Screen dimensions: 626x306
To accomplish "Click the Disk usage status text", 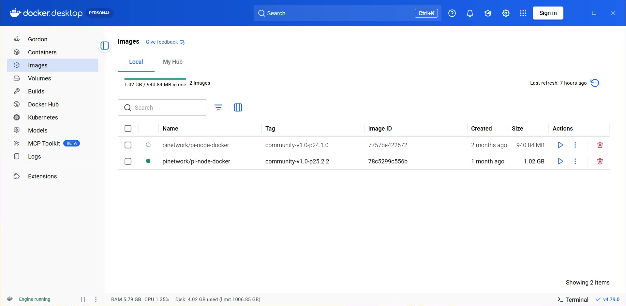I will point(218,299).
